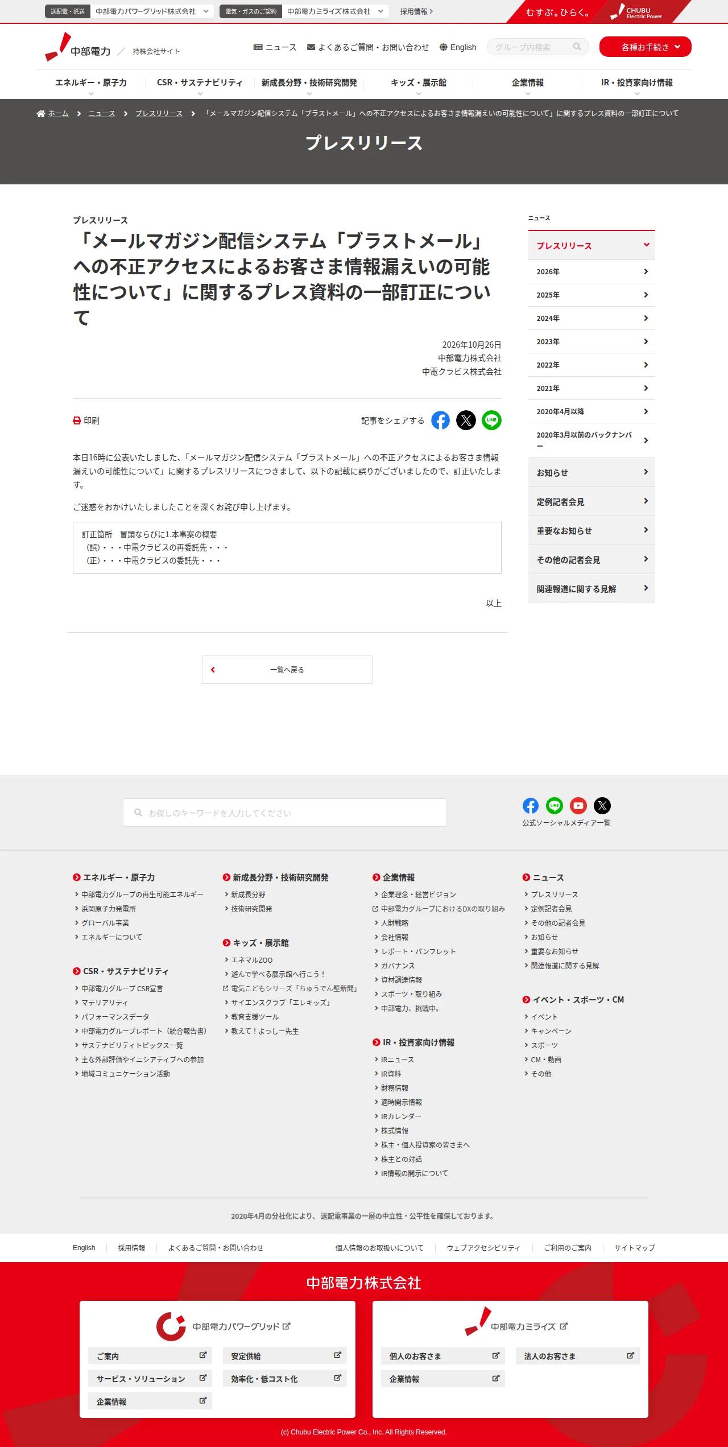Open 2026年 press releases in sidebar
The width and height of the screenshot is (728, 1447).
pos(591,271)
